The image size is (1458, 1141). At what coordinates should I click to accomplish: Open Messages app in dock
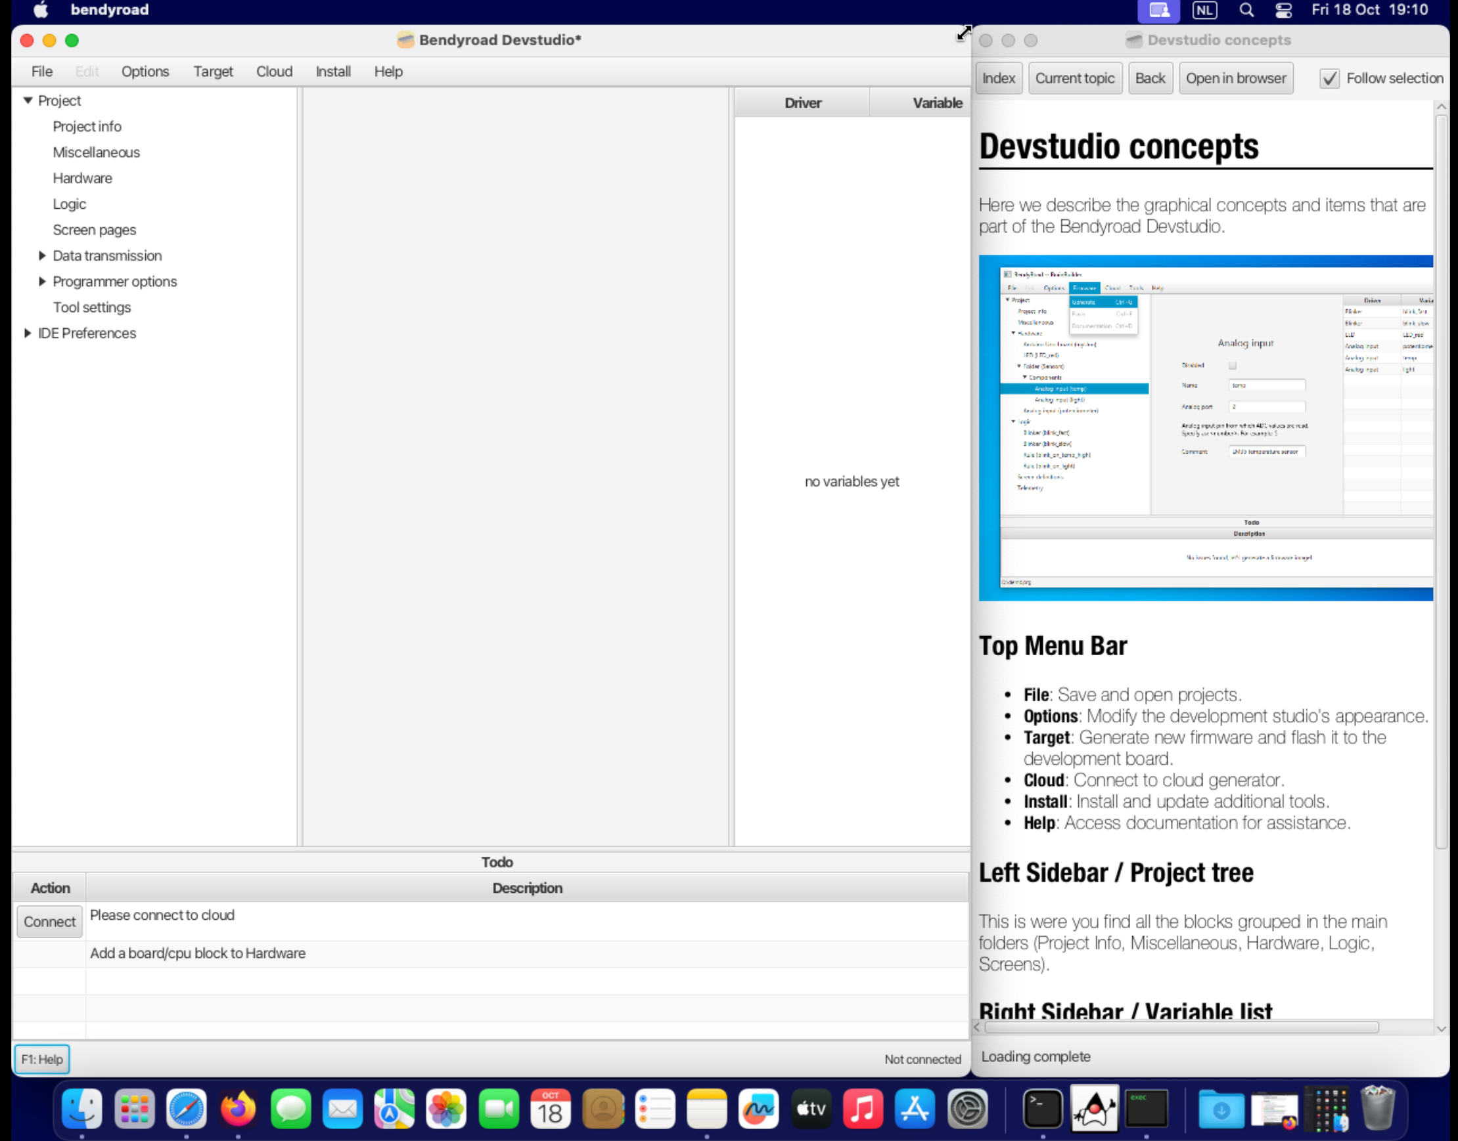click(291, 1109)
